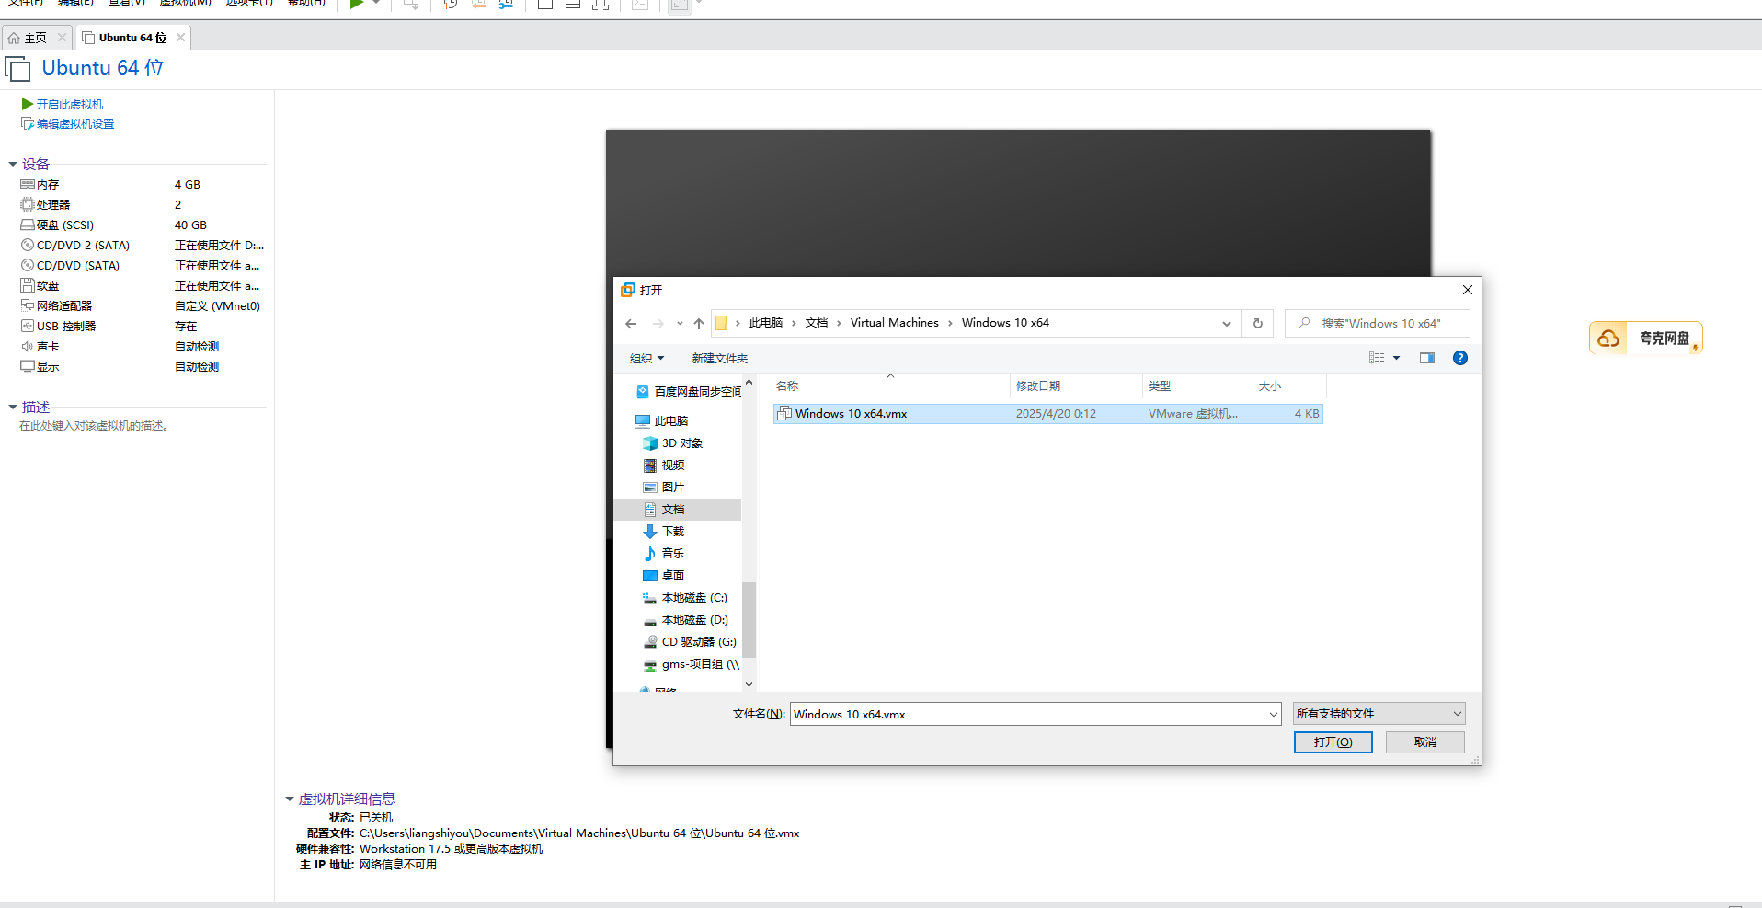Image resolution: width=1762 pixels, height=908 pixels.
Task: Open 下载 folder in the sidebar
Action: (x=664, y=532)
